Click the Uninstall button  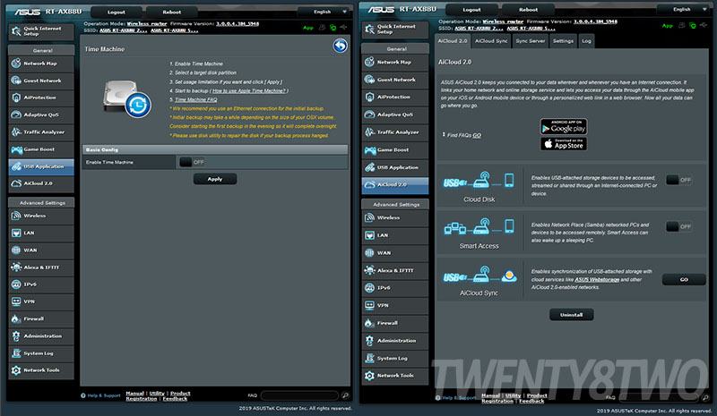point(571,315)
